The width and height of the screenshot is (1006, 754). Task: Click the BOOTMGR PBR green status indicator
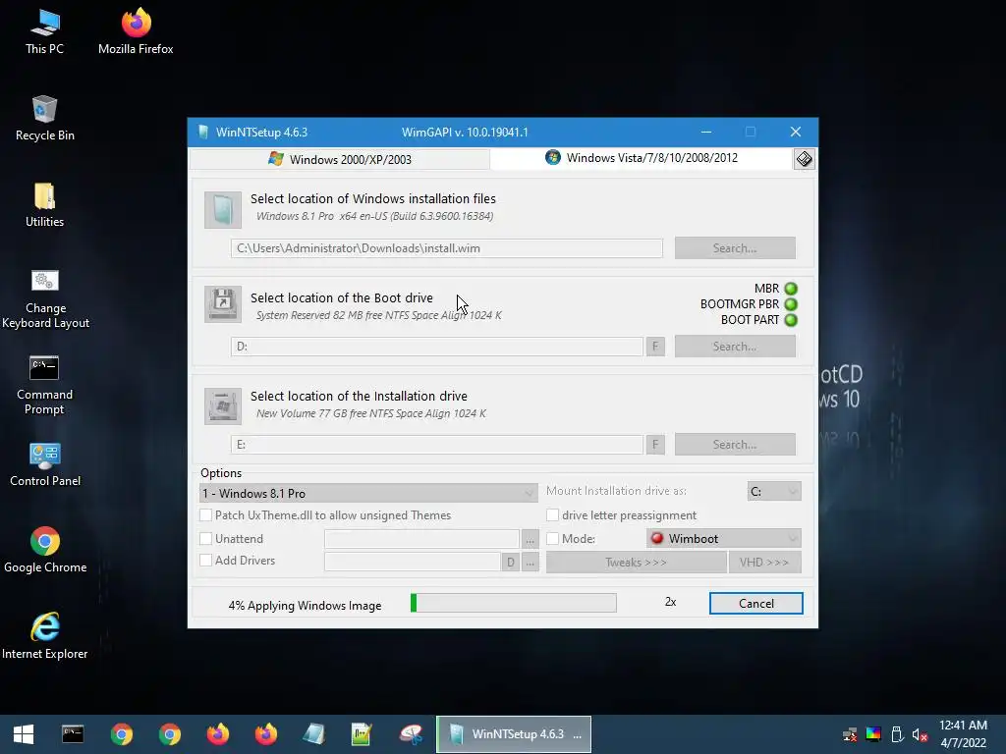[x=791, y=304]
